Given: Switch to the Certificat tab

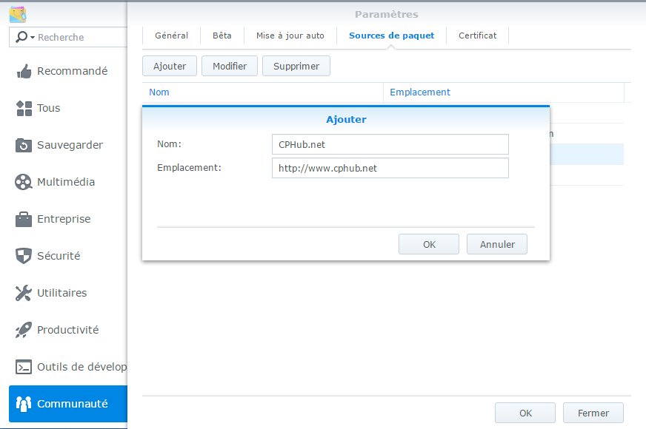Looking at the screenshot, I should point(478,36).
